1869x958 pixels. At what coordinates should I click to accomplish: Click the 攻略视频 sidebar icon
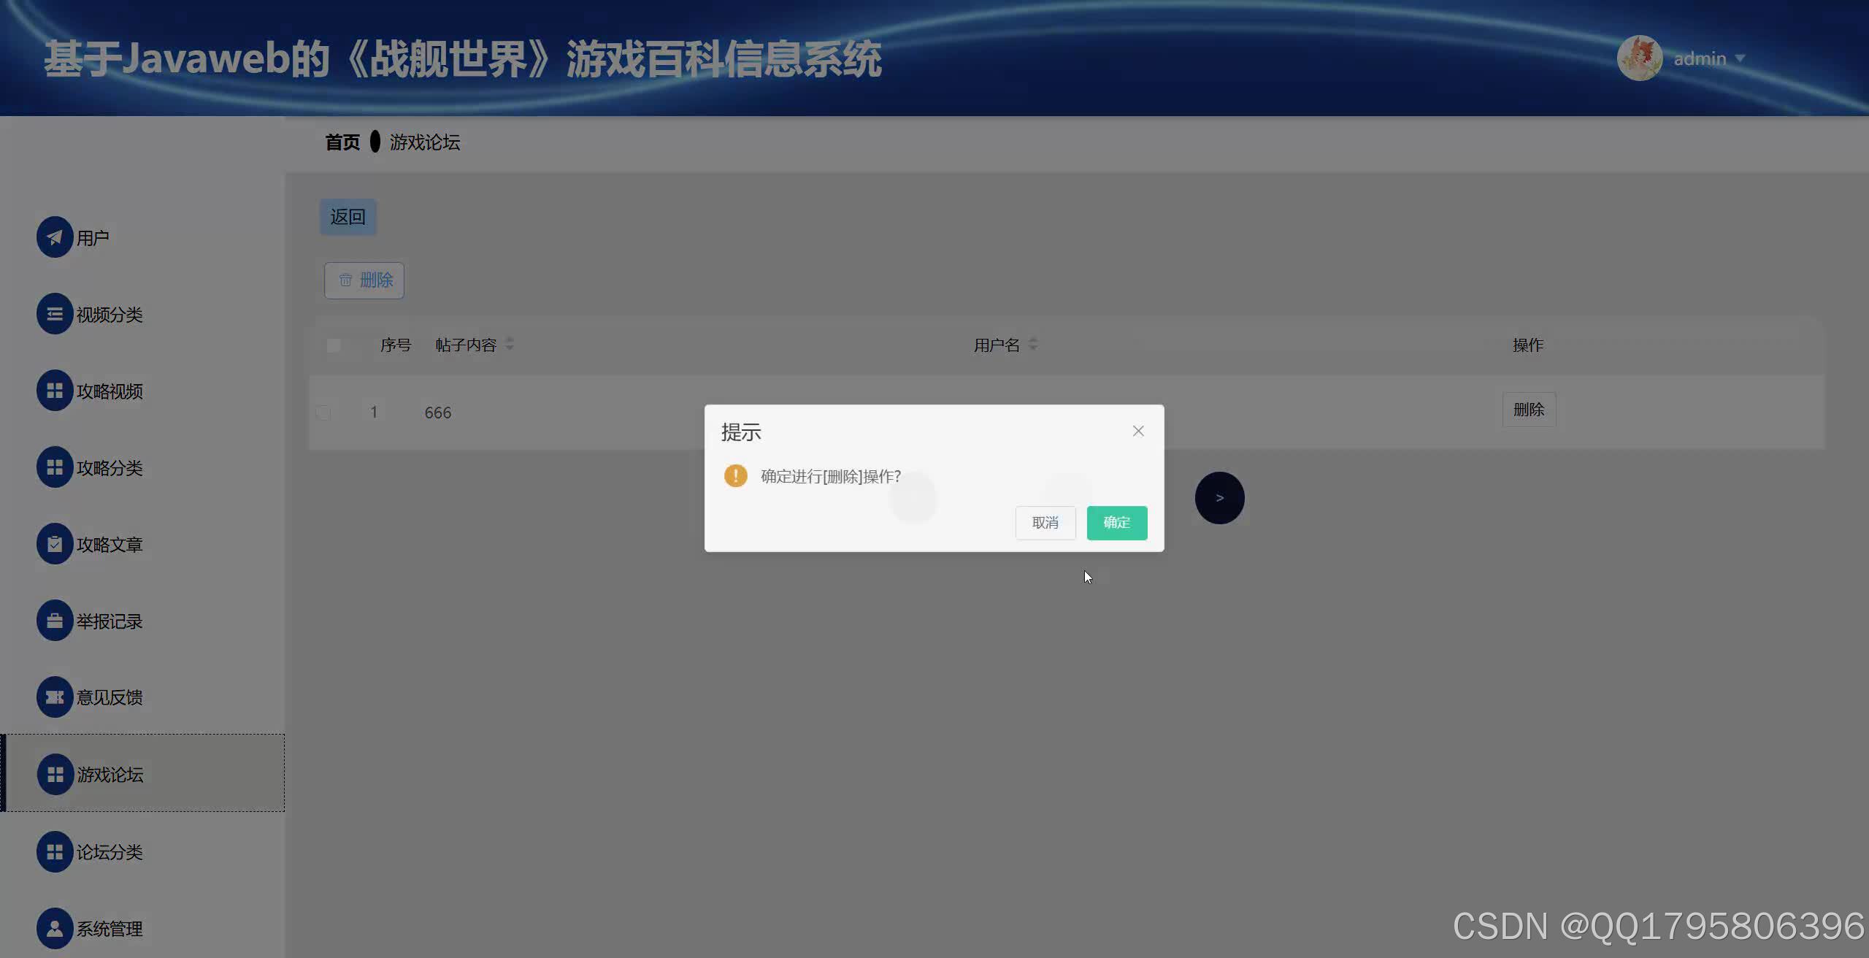pyautogui.click(x=54, y=390)
